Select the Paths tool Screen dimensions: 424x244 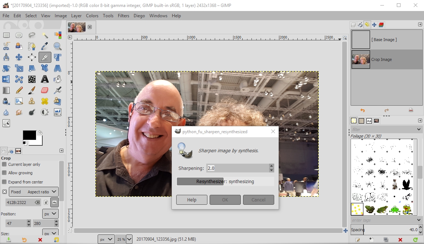pos(32,46)
